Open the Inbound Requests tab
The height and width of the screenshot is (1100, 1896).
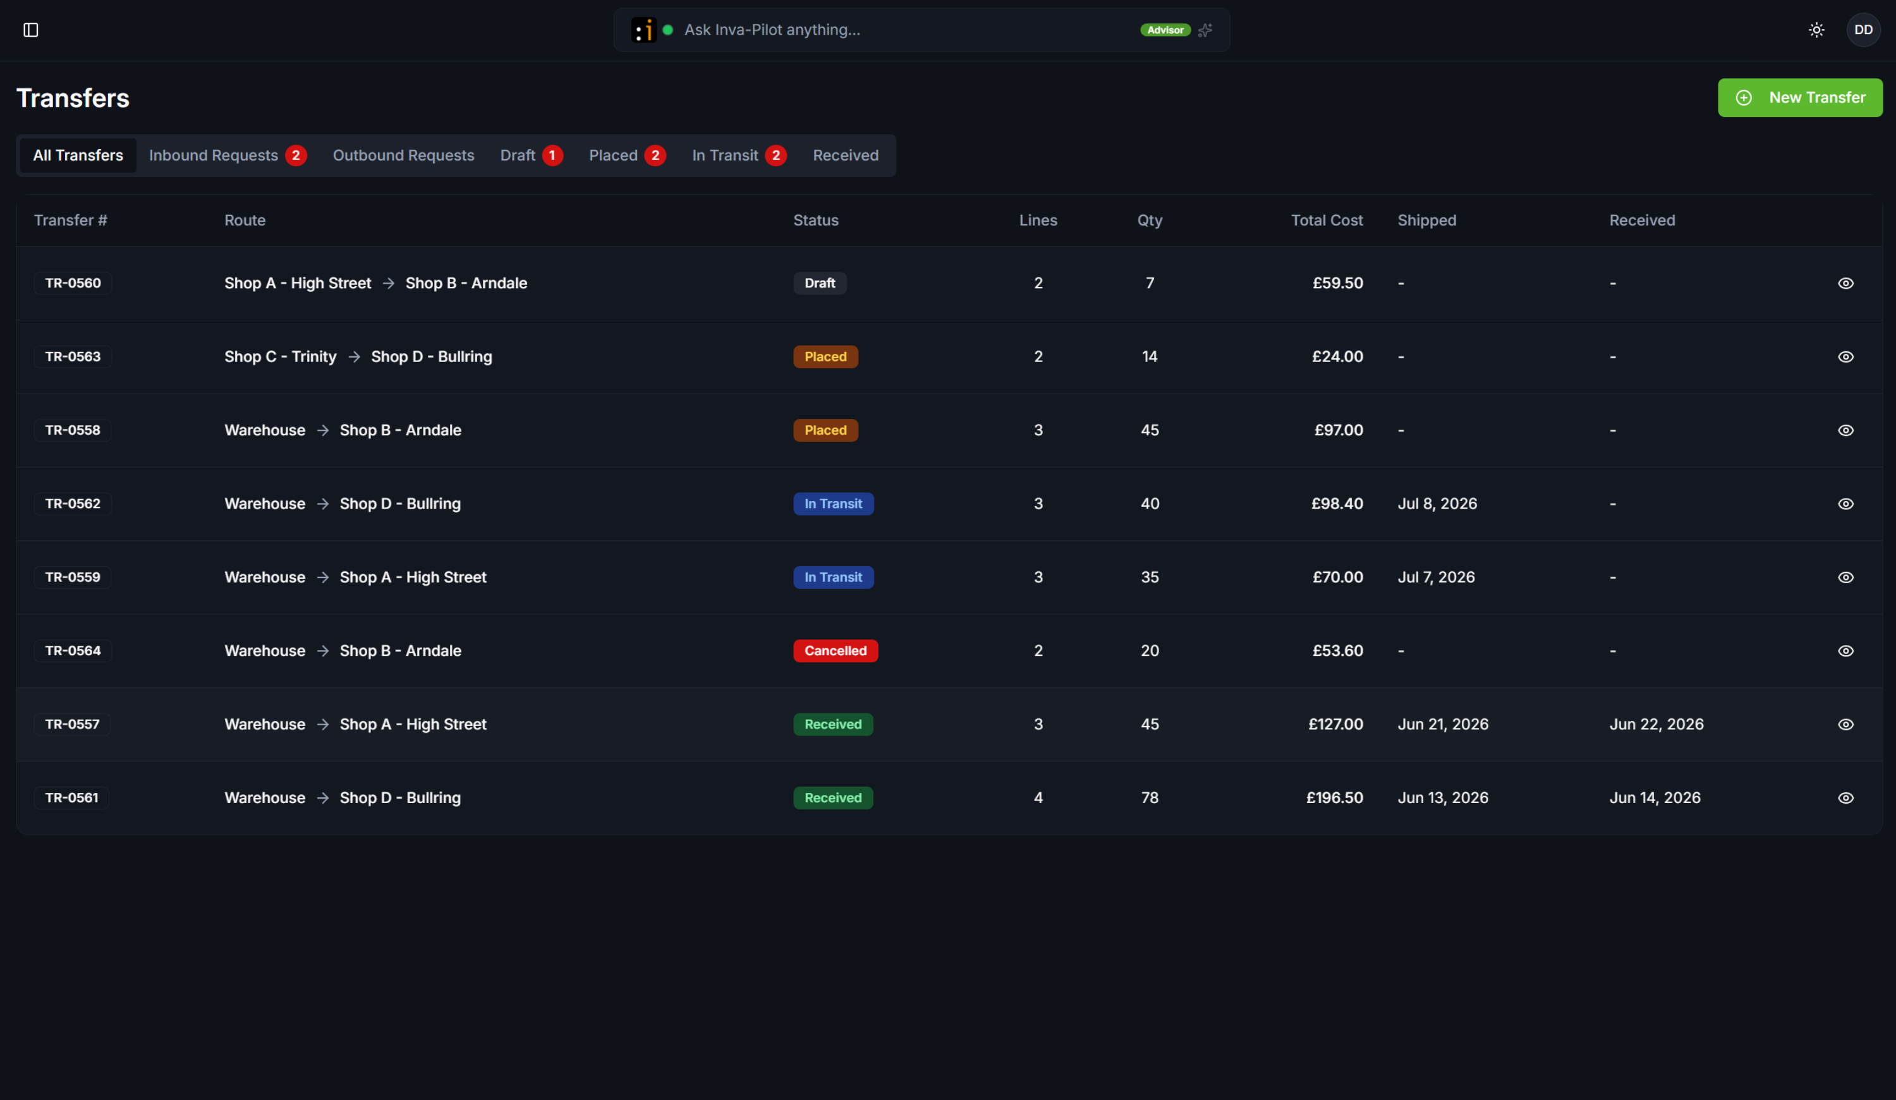point(228,155)
